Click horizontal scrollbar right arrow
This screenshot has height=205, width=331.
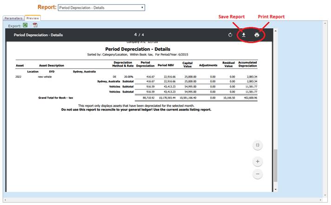tap(320, 200)
